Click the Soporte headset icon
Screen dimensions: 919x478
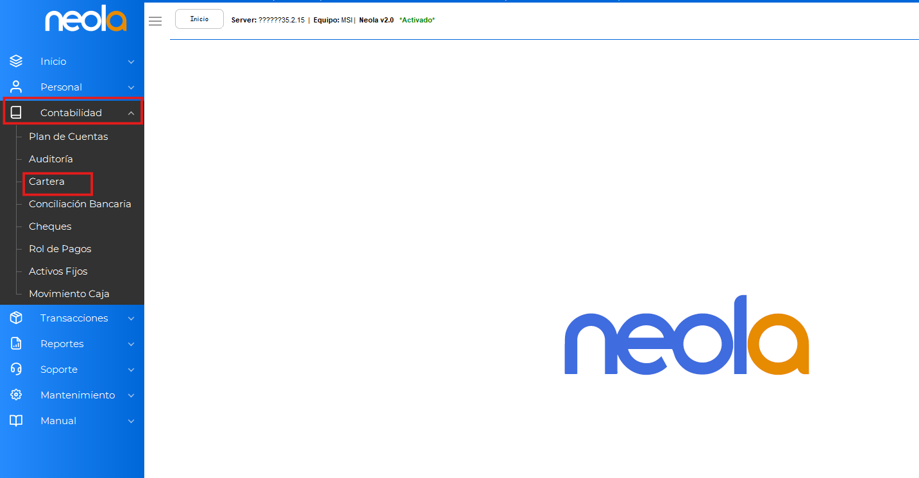pyautogui.click(x=16, y=370)
